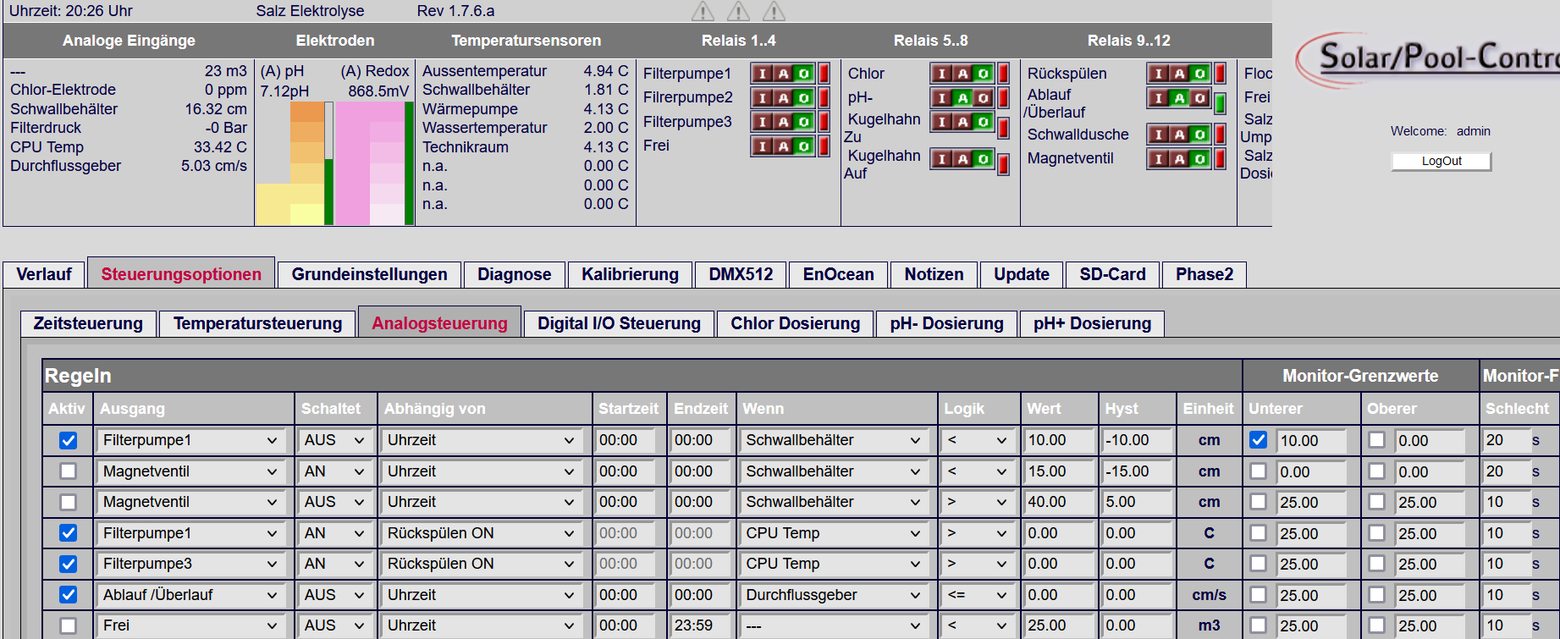Switch Schwalldusche relay to A
Viewport: 1560px width, 639px height.
click(x=1180, y=134)
